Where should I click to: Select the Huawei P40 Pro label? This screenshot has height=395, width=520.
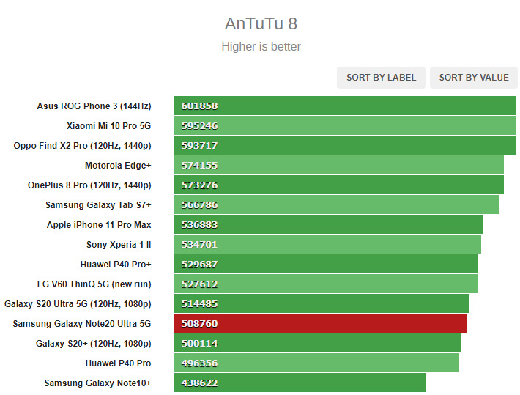pos(118,363)
